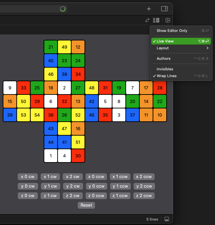Click the z 0 ccw button
This screenshot has width=215, height=225.
click(96, 196)
